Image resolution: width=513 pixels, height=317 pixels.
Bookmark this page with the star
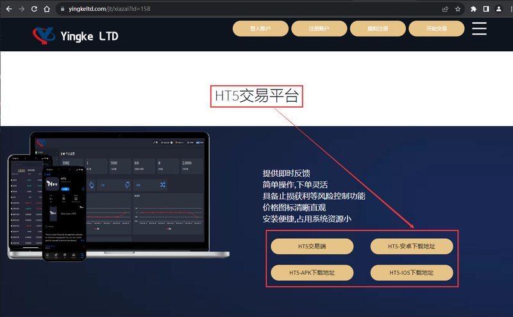pyautogui.click(x=458, y=9)
